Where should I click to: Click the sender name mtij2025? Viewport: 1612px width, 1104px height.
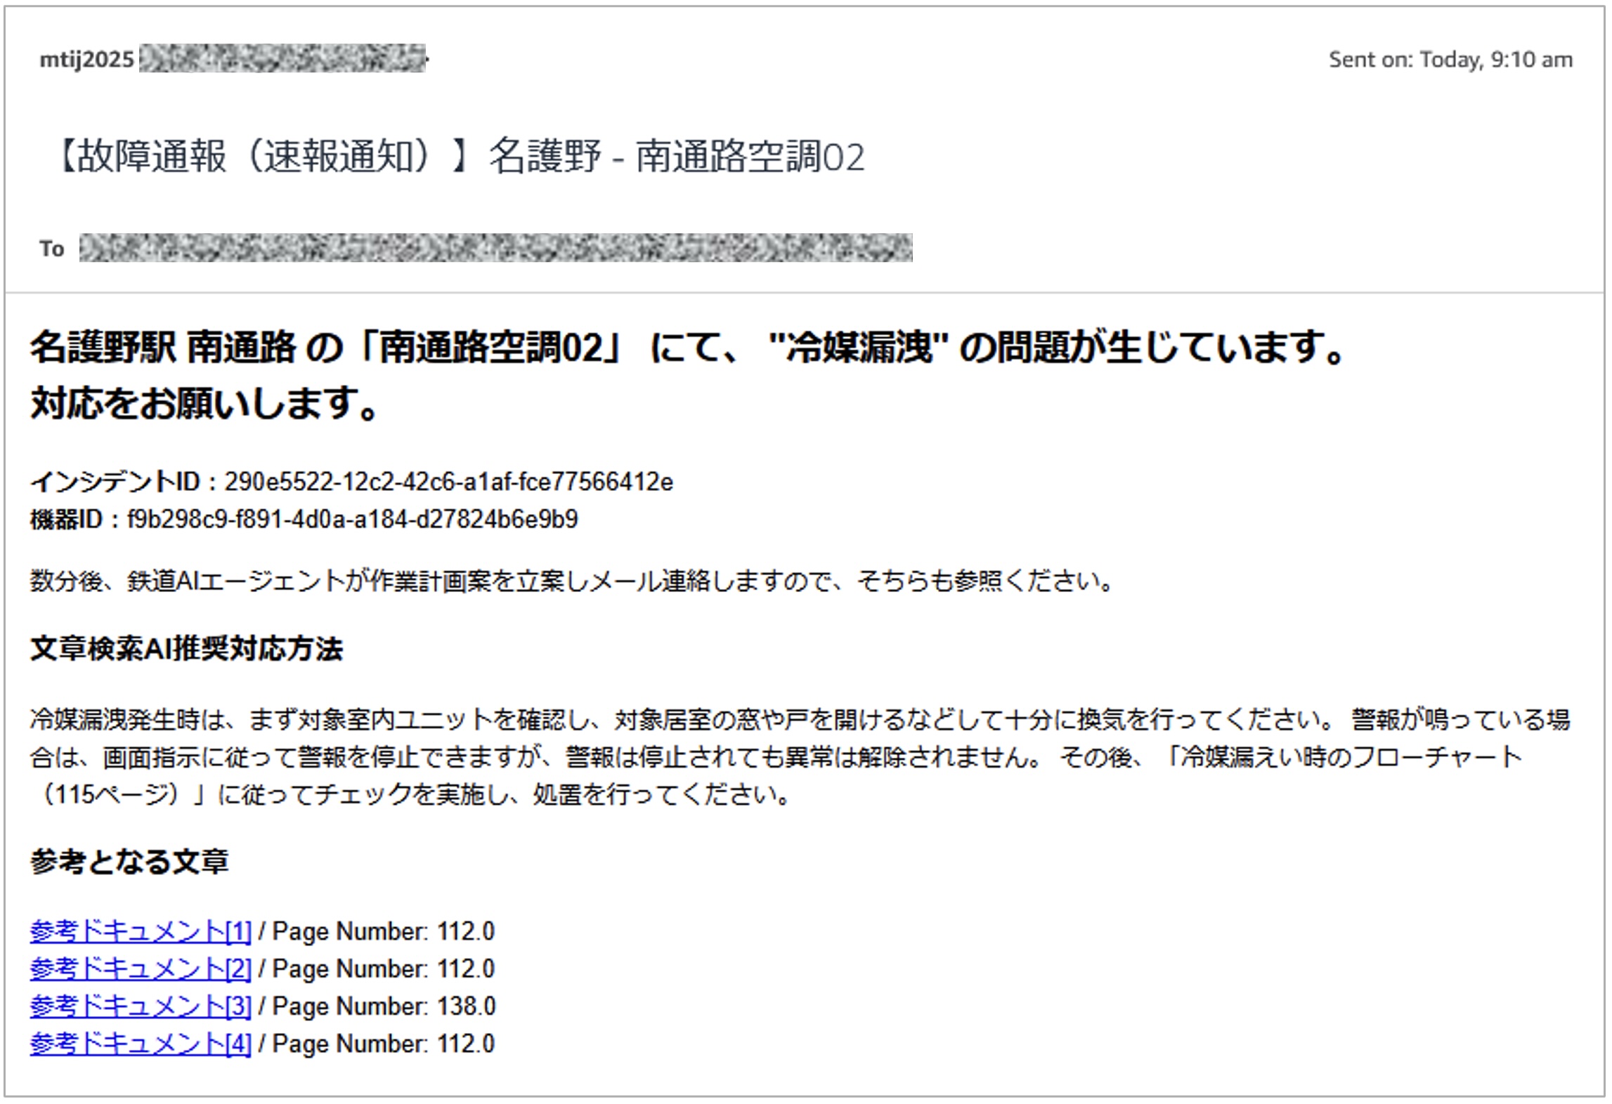pyautogui.click(x=86, y=60)
